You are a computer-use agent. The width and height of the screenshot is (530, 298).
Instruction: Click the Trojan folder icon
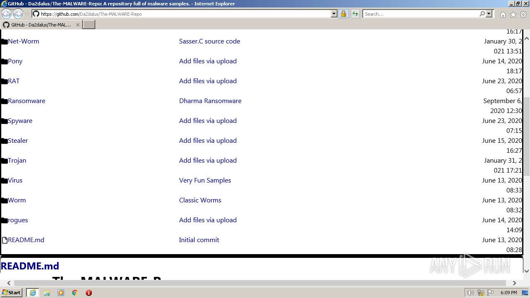click(x=5, y=161)
